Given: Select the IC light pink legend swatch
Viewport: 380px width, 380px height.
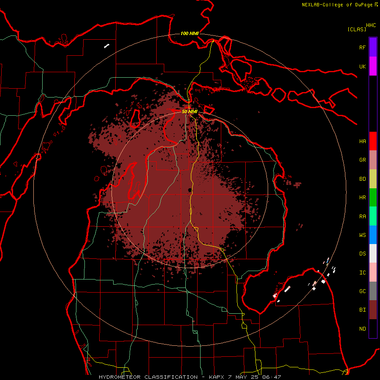Looking at the screenshot, I should click(x=373, y=272).
